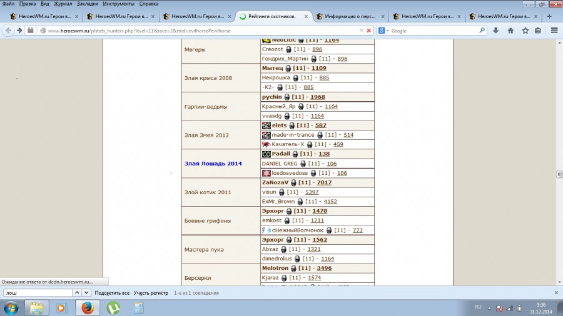The image size is (563, 316).
Task: Click the clan icon next to losdosvedoss
Action: tap(266, 173)
